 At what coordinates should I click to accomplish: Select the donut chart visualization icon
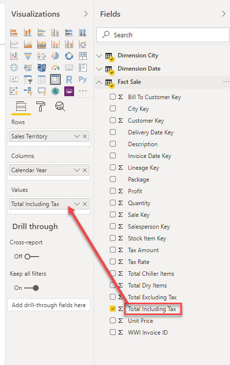click(69, 56)
